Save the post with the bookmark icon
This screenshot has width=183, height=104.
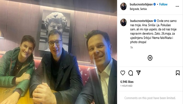point(178,73)
